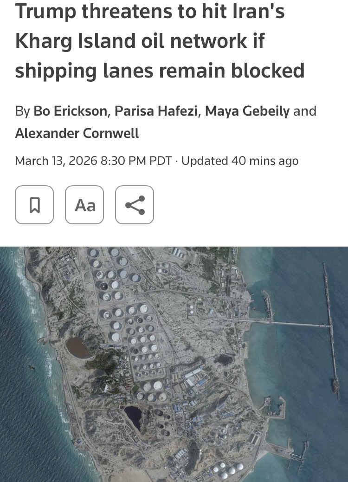
Task: Select the Trump threatens Kharg Island headline
Action: (160, 41)
